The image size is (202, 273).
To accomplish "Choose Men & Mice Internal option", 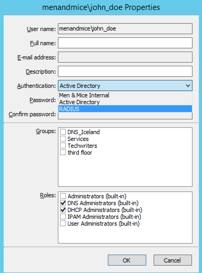I will coord(84,95).
